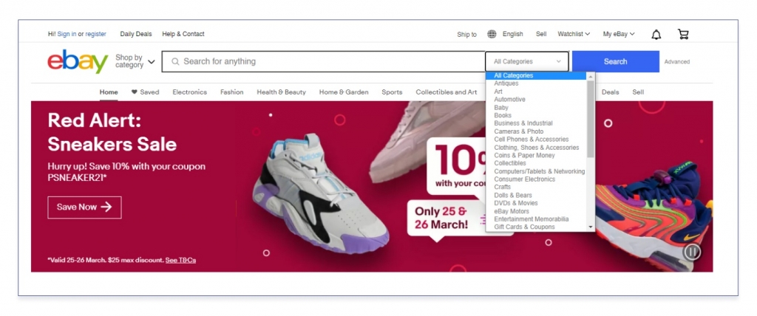Click the category list scrollbar up arrow
757x316 pixels.
591,76
